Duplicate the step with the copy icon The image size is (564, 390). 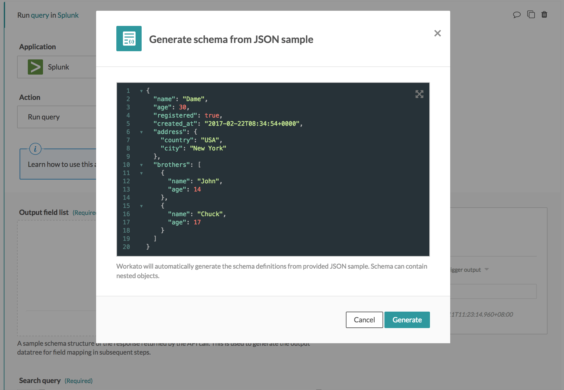pos(531,15)
